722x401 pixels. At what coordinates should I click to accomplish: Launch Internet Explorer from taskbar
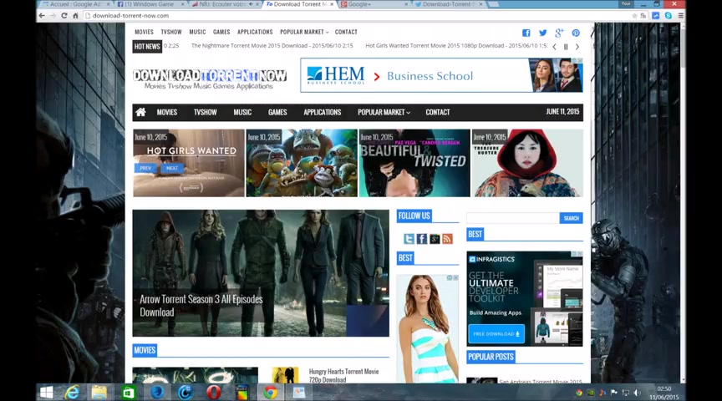click(72, 393)
